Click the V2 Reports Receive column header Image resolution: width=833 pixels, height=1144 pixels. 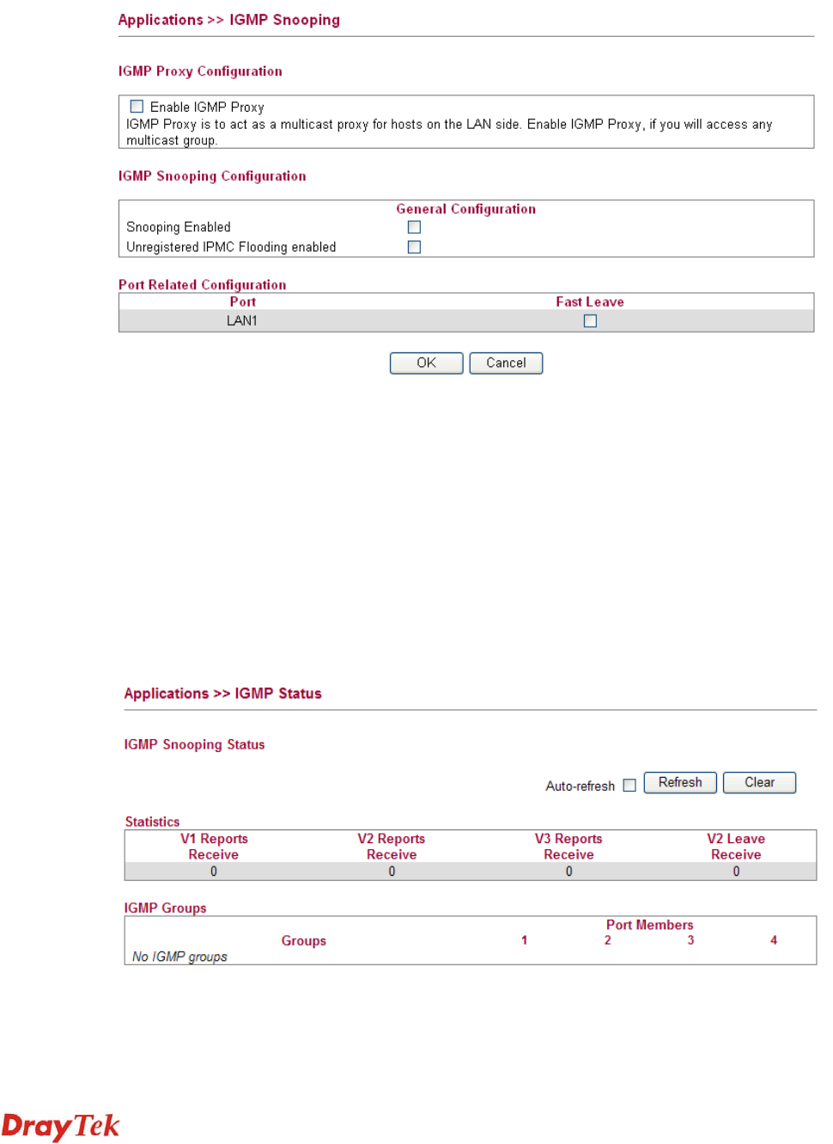[392, 847]
